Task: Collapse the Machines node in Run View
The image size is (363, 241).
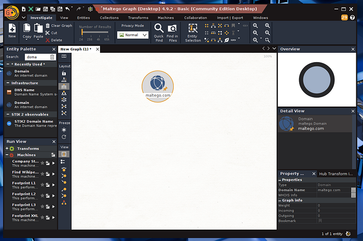Action: pos(7,155)
